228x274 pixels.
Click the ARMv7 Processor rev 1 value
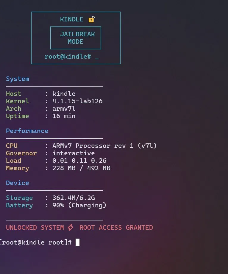point(104,146)
